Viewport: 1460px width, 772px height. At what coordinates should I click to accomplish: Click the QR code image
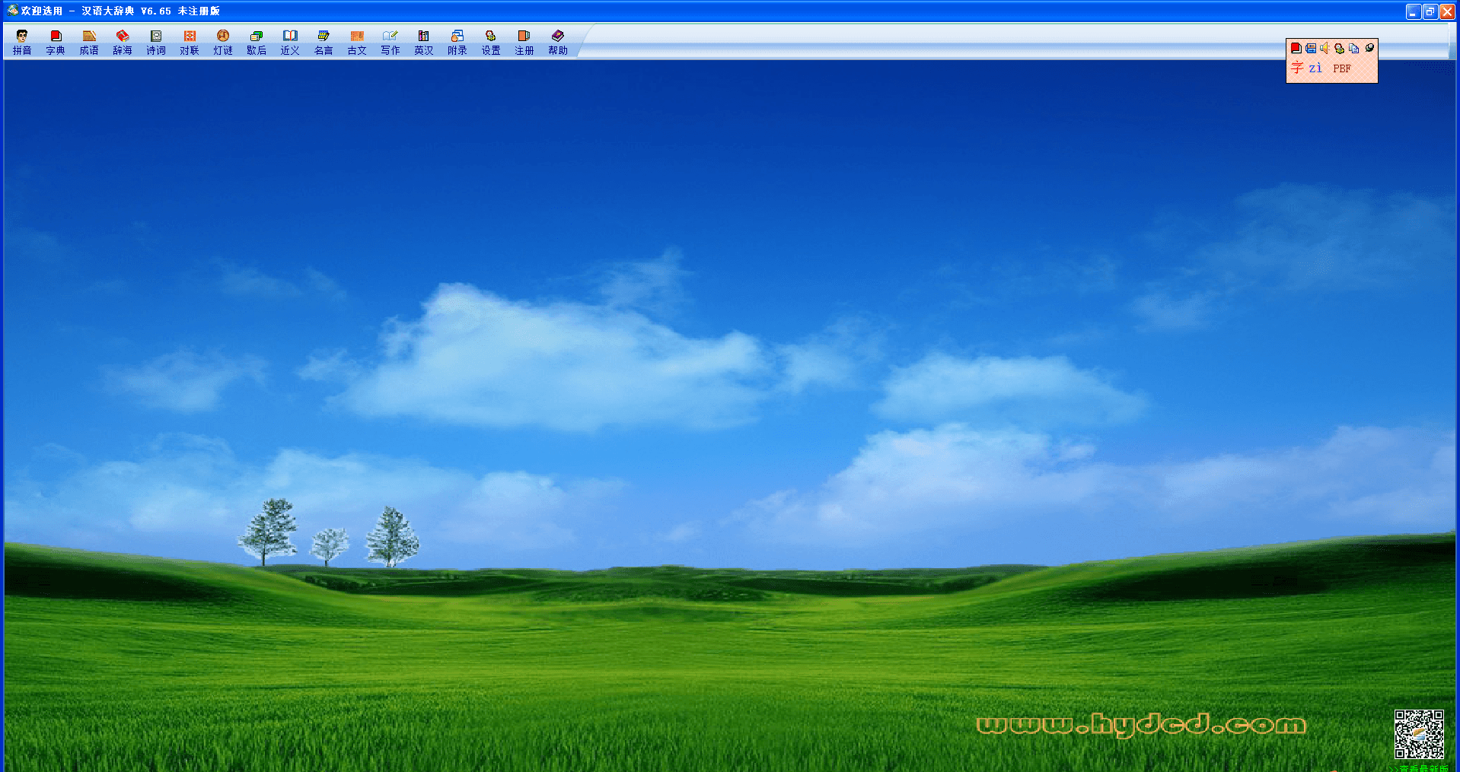tap(1418, 734)
